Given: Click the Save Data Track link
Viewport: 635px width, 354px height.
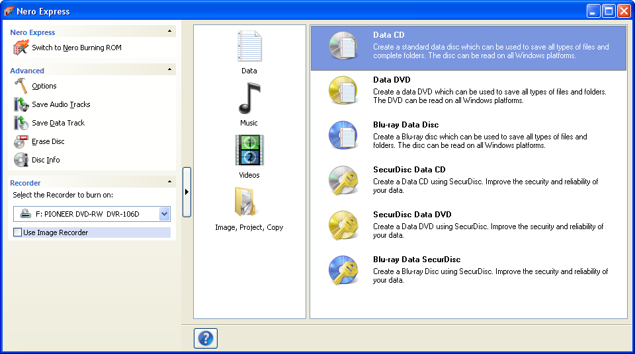Looking at the screenshot, I should click(58, 123).
